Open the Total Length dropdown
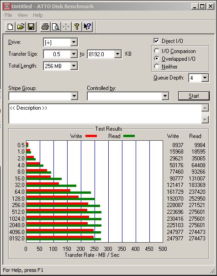This screenshot has height=276, width=217. pyautogui.click(x=74, y=66)
